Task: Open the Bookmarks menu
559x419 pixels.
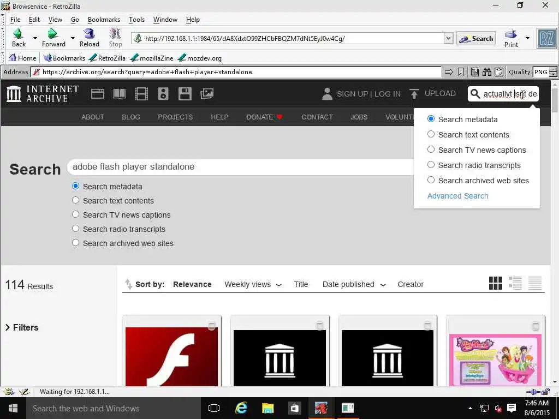Action: click(104, 20)
